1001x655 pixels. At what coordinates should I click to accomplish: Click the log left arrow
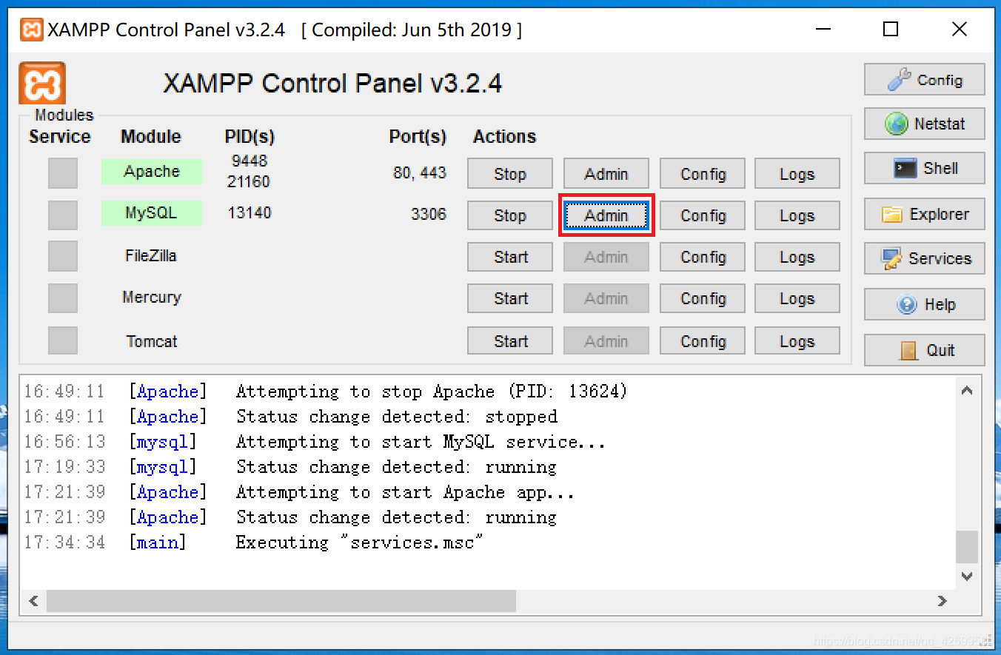[x=33, y=601]
